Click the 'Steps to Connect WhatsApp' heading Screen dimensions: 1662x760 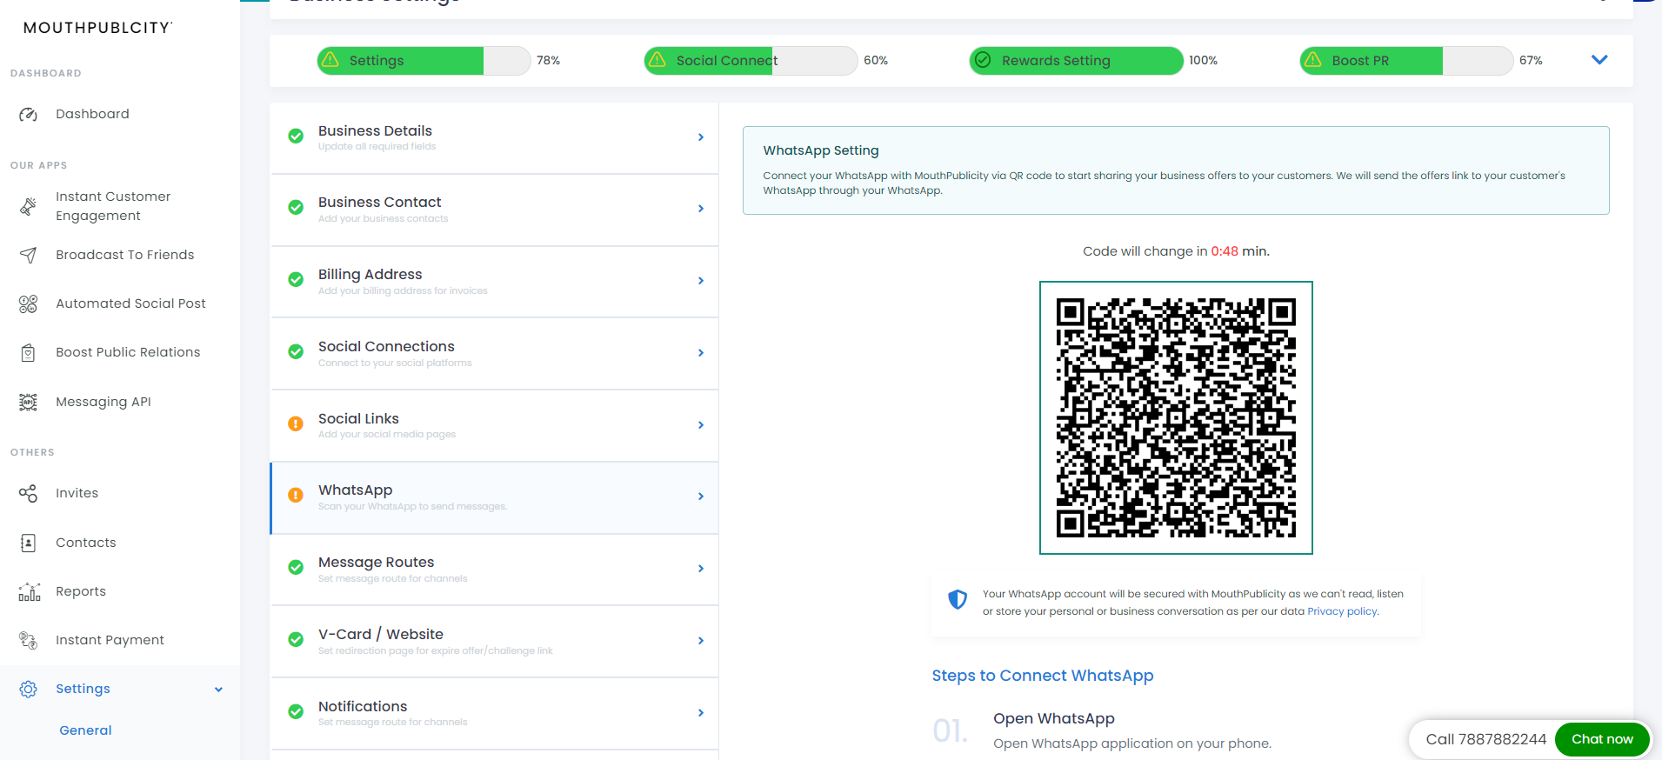tap(1043, 676)
